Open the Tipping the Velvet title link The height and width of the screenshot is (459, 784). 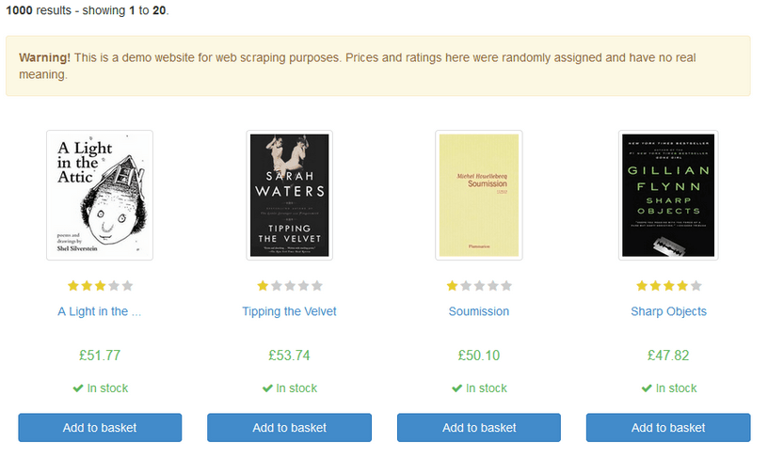290,311
